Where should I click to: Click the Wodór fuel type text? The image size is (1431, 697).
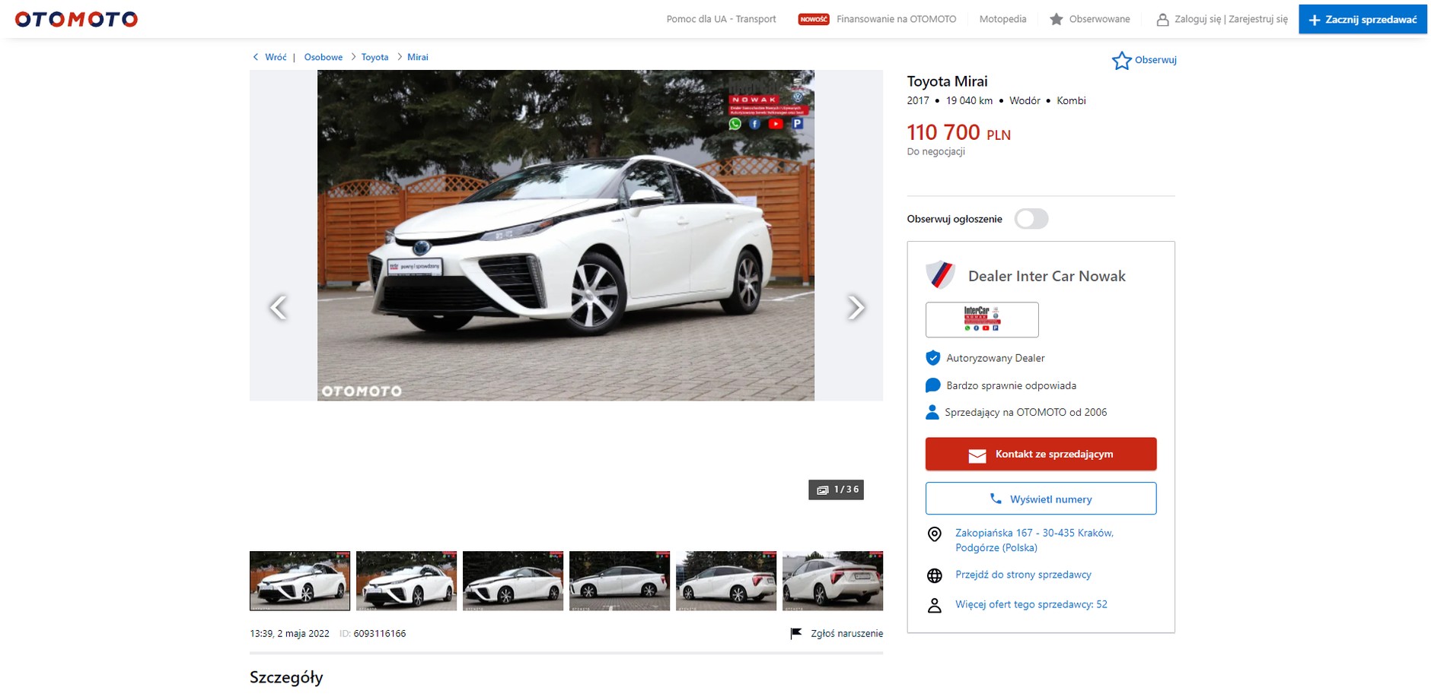[x=1025, y=100]
